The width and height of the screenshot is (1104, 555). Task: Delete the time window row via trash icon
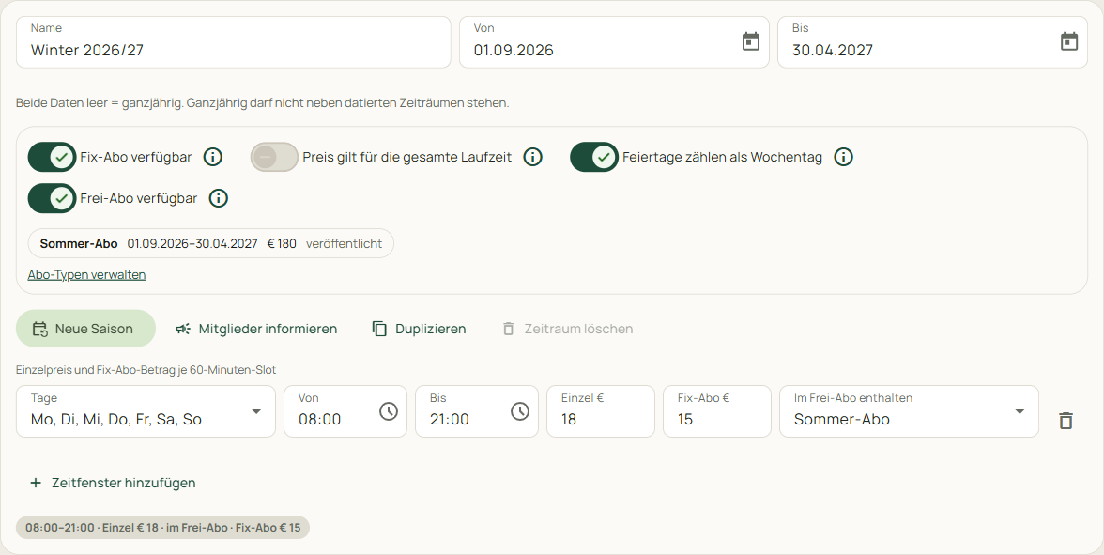point(1066,421)
